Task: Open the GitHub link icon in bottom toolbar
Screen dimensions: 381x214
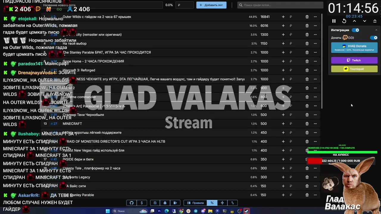Action: coord(132,203)
